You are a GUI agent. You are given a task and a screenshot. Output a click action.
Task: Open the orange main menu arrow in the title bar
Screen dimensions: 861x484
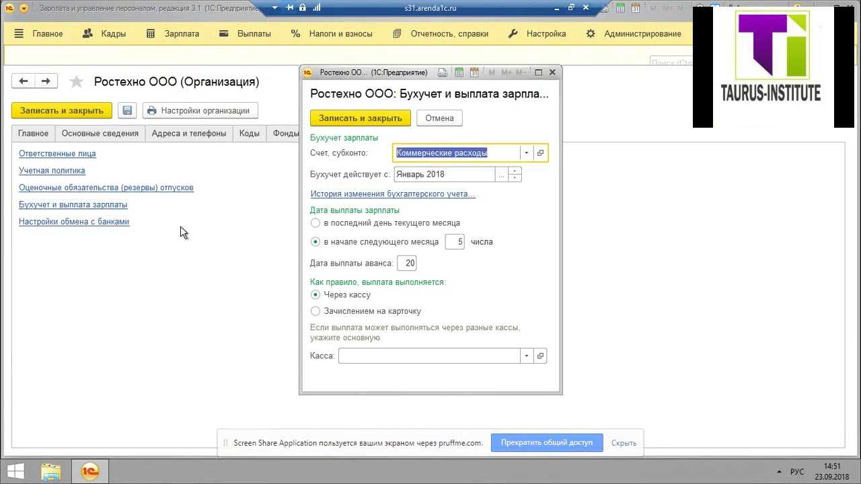pos(24,8)
